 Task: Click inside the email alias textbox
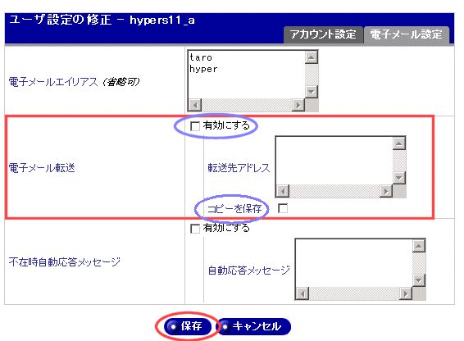pyautogui.click(x=247, y=75)
